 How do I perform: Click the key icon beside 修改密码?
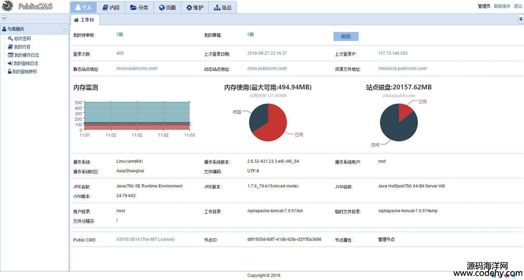click(10, 39)
